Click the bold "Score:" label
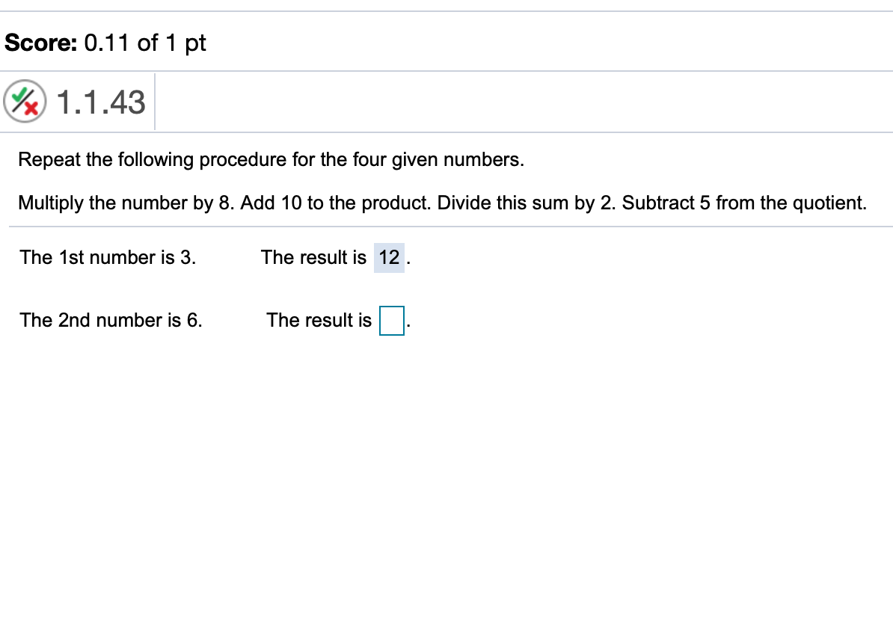Image resolution: width=893 pixels, height=640 pixels. 41,43
